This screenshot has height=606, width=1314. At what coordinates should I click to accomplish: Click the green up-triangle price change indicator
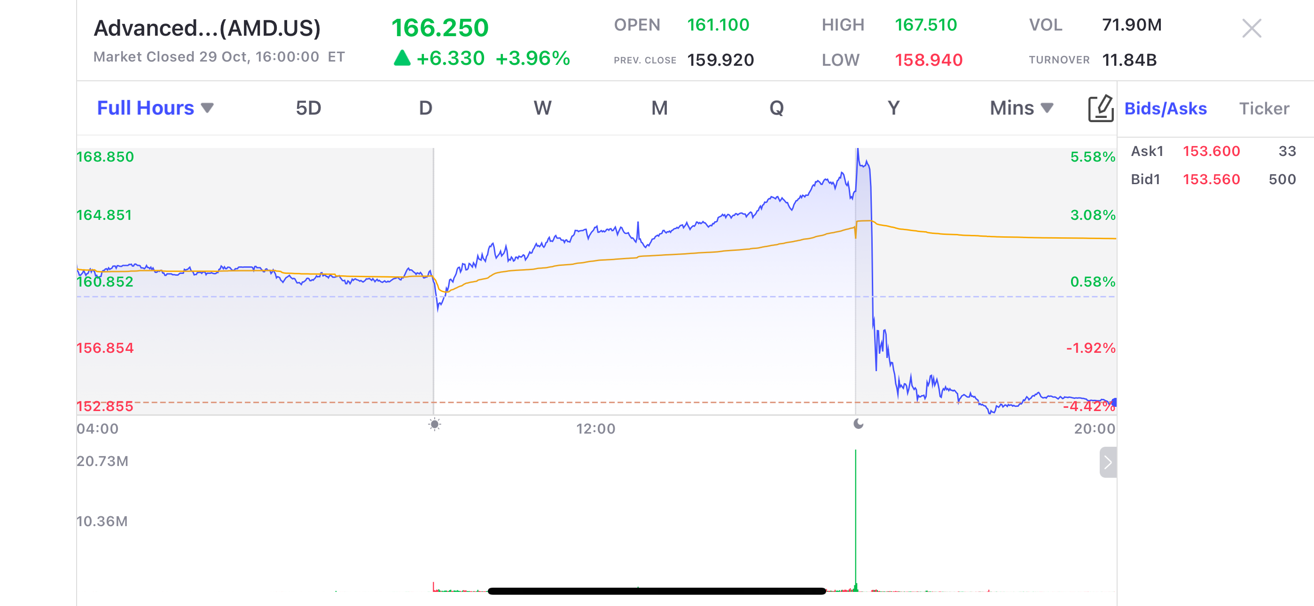(402, 58)
